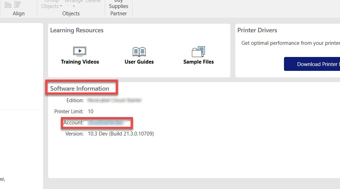This screenshot has height=189, width=340.
Task: Click Delete in the Objects group
Action: tap(93, 1)
